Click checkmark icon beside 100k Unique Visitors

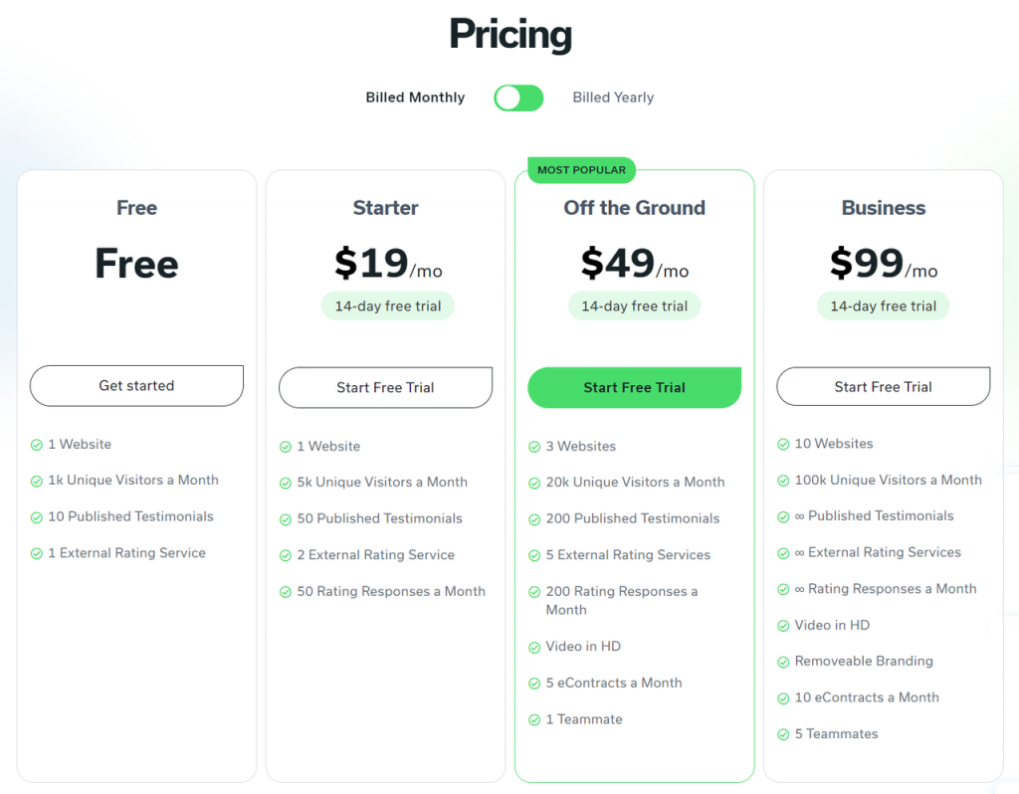783,481
